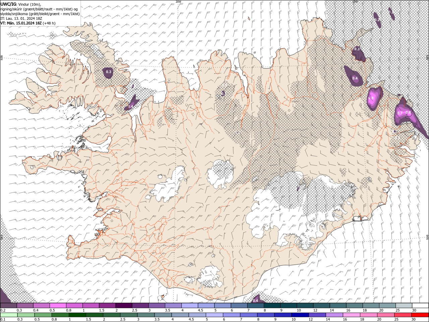Click the 0.4 label in the northeast, left of the pink patch

355,78
